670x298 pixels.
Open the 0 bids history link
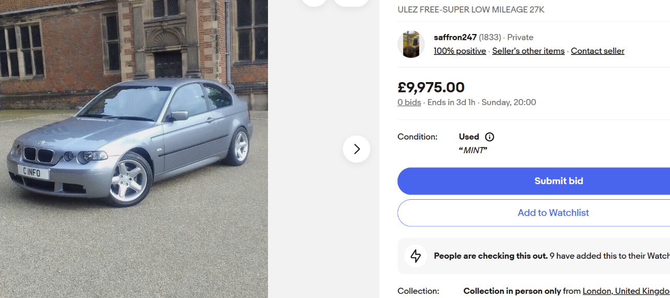(409, 102)
